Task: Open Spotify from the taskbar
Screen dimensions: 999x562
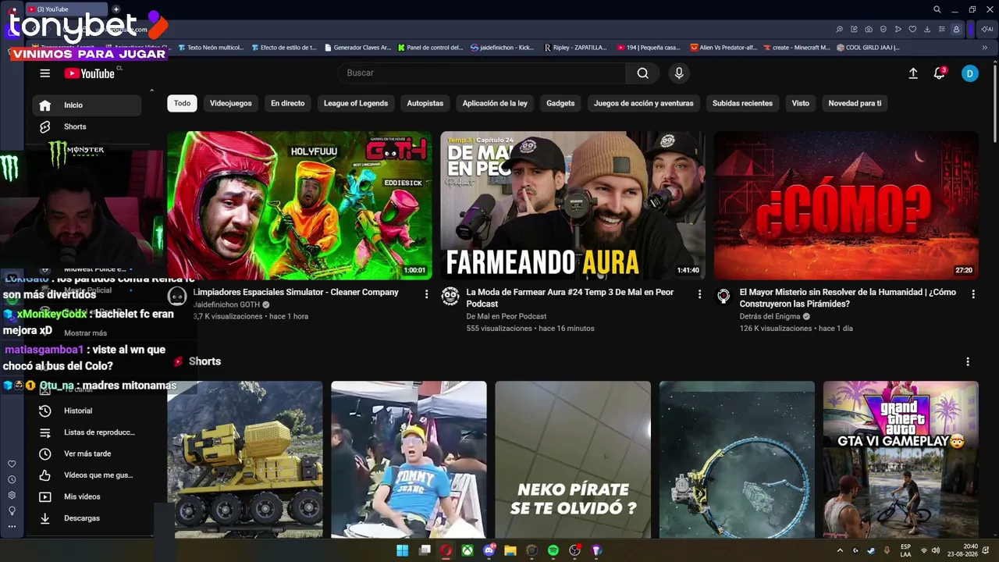Action: pyautogui.click(x=553, y=550)
